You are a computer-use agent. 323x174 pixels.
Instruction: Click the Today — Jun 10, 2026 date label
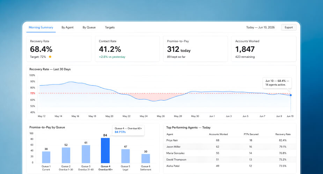click(260, 27)
